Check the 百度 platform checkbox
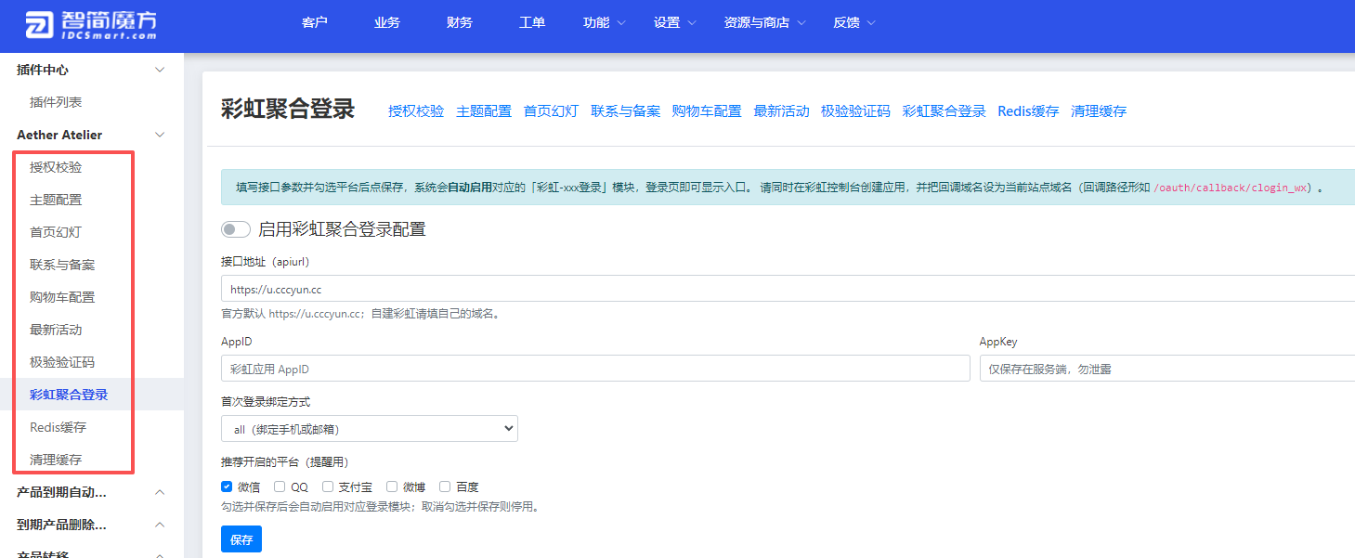 click(x=445, y=487)
